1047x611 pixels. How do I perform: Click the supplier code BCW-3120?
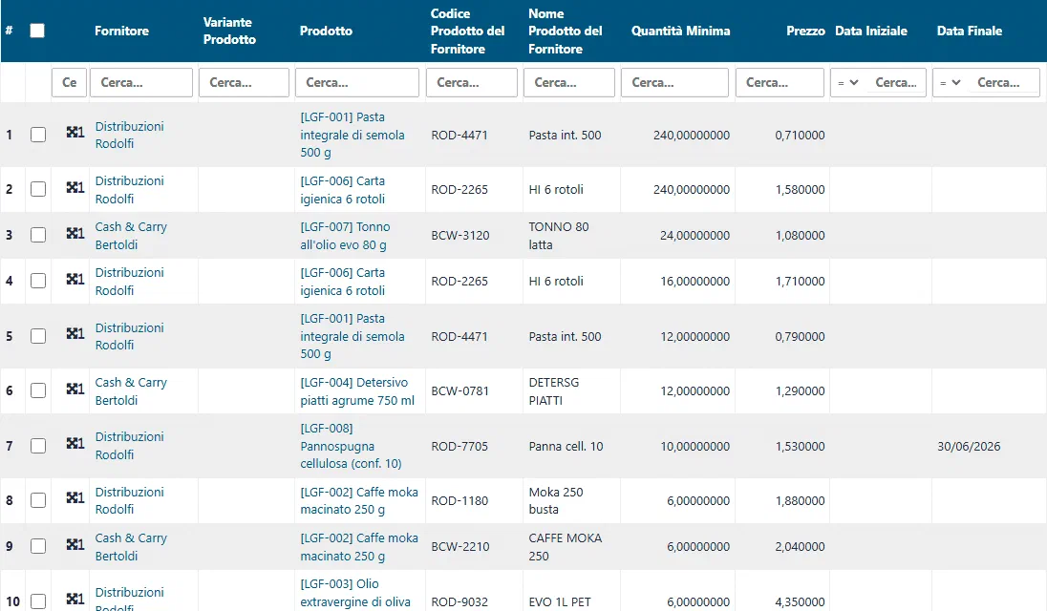460,236
